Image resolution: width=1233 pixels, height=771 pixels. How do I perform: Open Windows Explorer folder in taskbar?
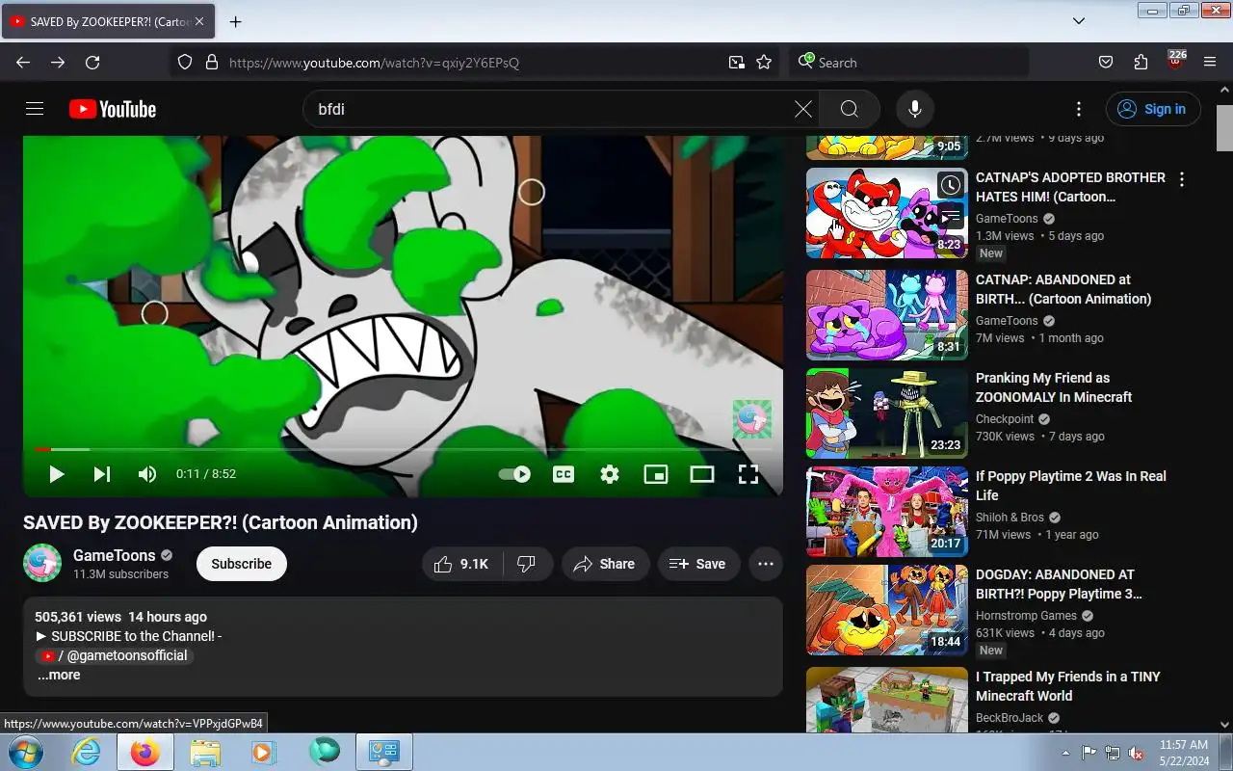tap(205, 752)
